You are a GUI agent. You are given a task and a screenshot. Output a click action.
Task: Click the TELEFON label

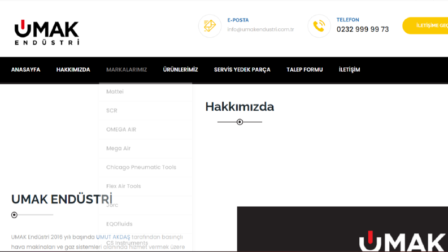click(x=347, y=20)
